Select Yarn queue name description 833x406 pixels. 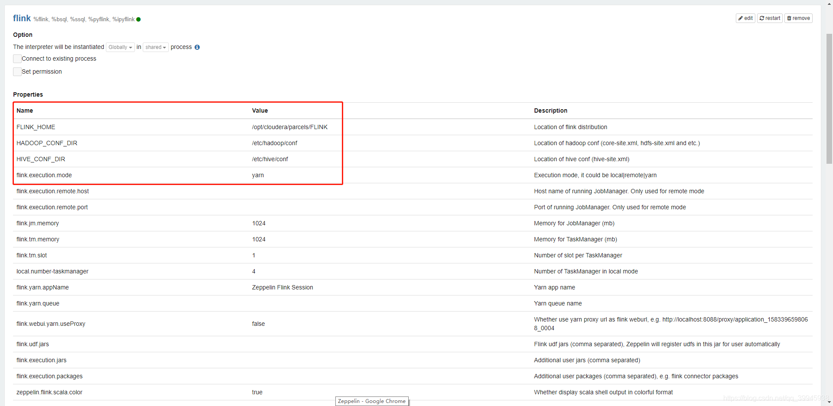[558, 303]
